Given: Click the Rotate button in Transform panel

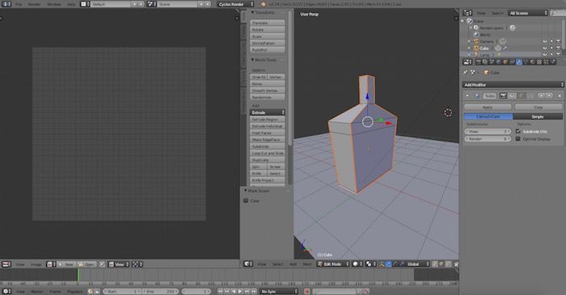Looking at the screenshot, I should pos(268,30).
